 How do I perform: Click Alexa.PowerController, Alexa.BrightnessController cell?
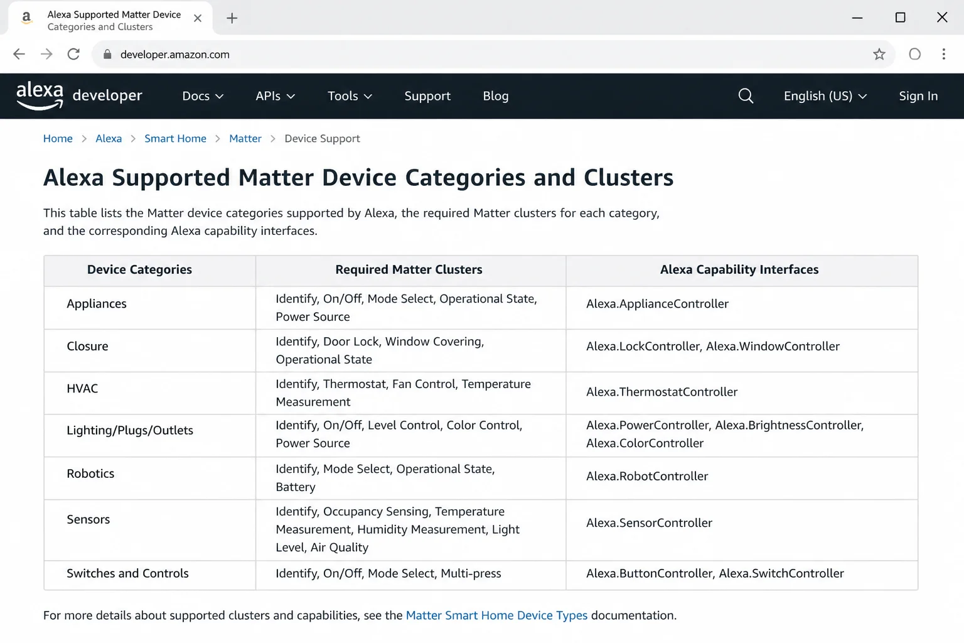[742, 435]
